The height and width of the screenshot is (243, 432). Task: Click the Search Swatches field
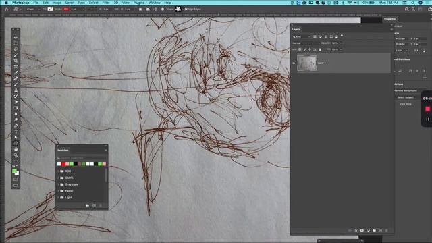coord(82,158)
